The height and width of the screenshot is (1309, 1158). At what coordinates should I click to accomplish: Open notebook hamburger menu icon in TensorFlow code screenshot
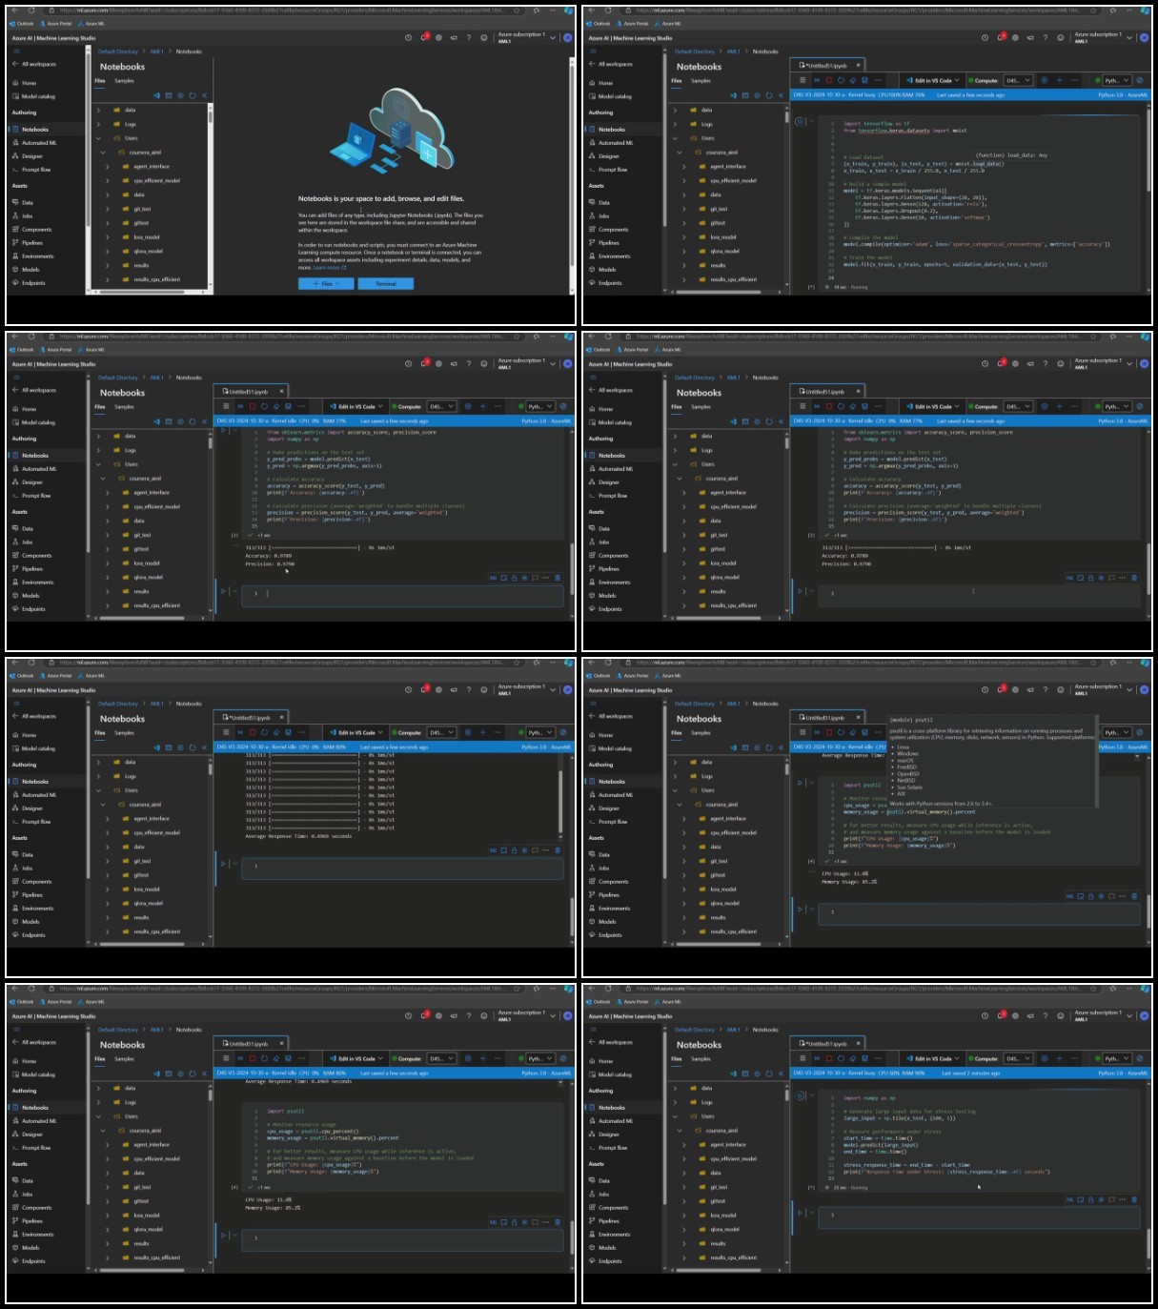[802, 80]
